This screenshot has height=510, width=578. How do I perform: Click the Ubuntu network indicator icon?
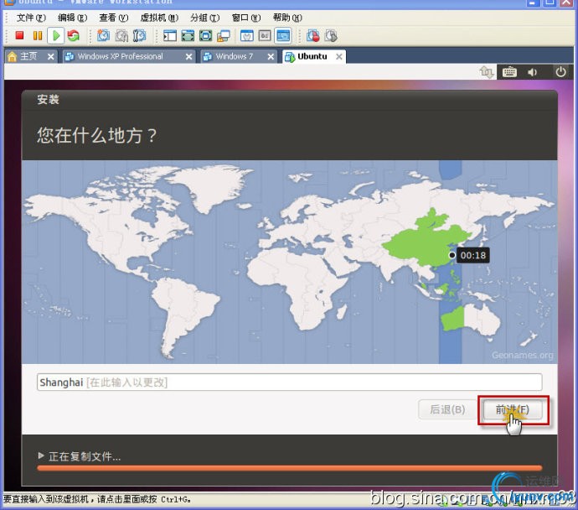coord(487,72)
